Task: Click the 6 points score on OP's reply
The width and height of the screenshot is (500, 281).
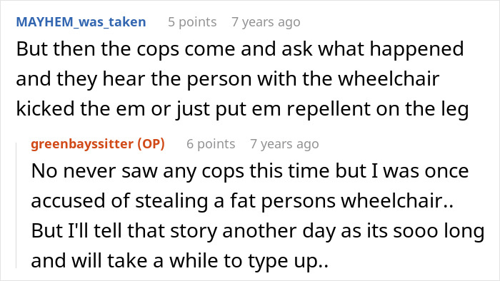Action: [211, 144]
